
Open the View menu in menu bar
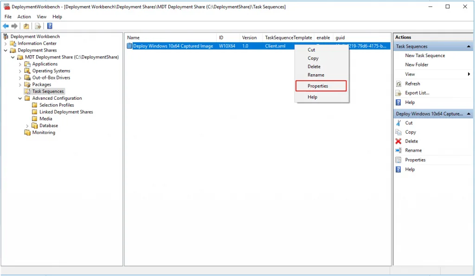coord(41,17)
